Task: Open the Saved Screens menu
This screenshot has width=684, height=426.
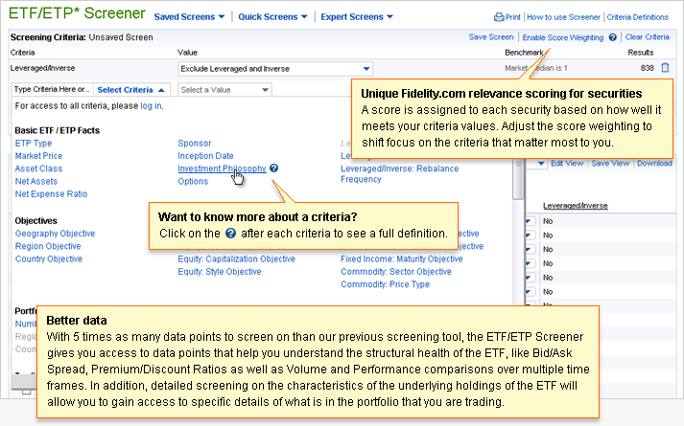Action: 189,17
